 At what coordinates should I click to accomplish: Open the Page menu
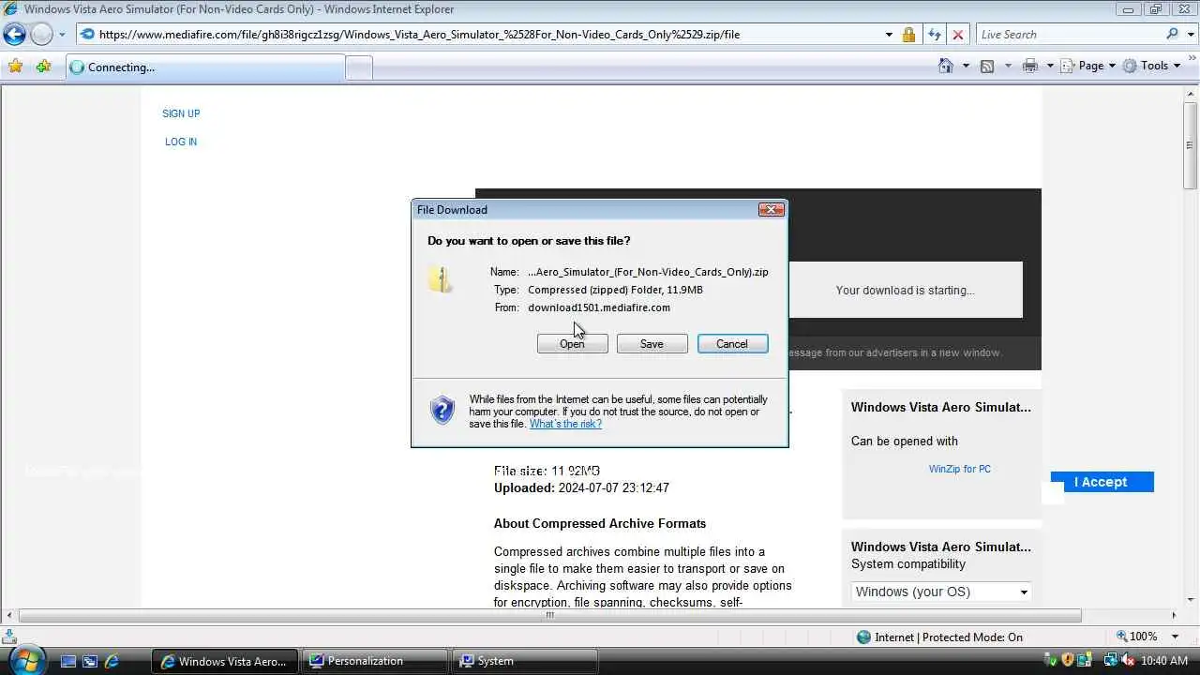(1088, 66)
